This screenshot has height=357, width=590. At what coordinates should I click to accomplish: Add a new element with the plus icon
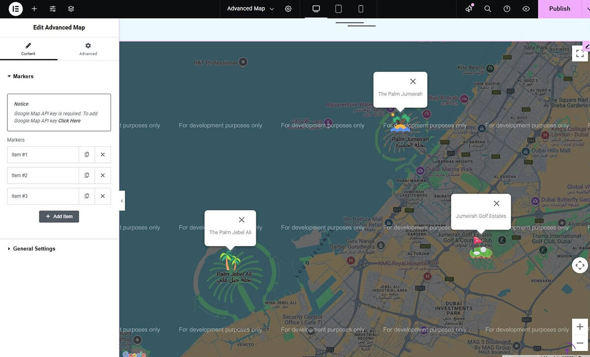34,9
